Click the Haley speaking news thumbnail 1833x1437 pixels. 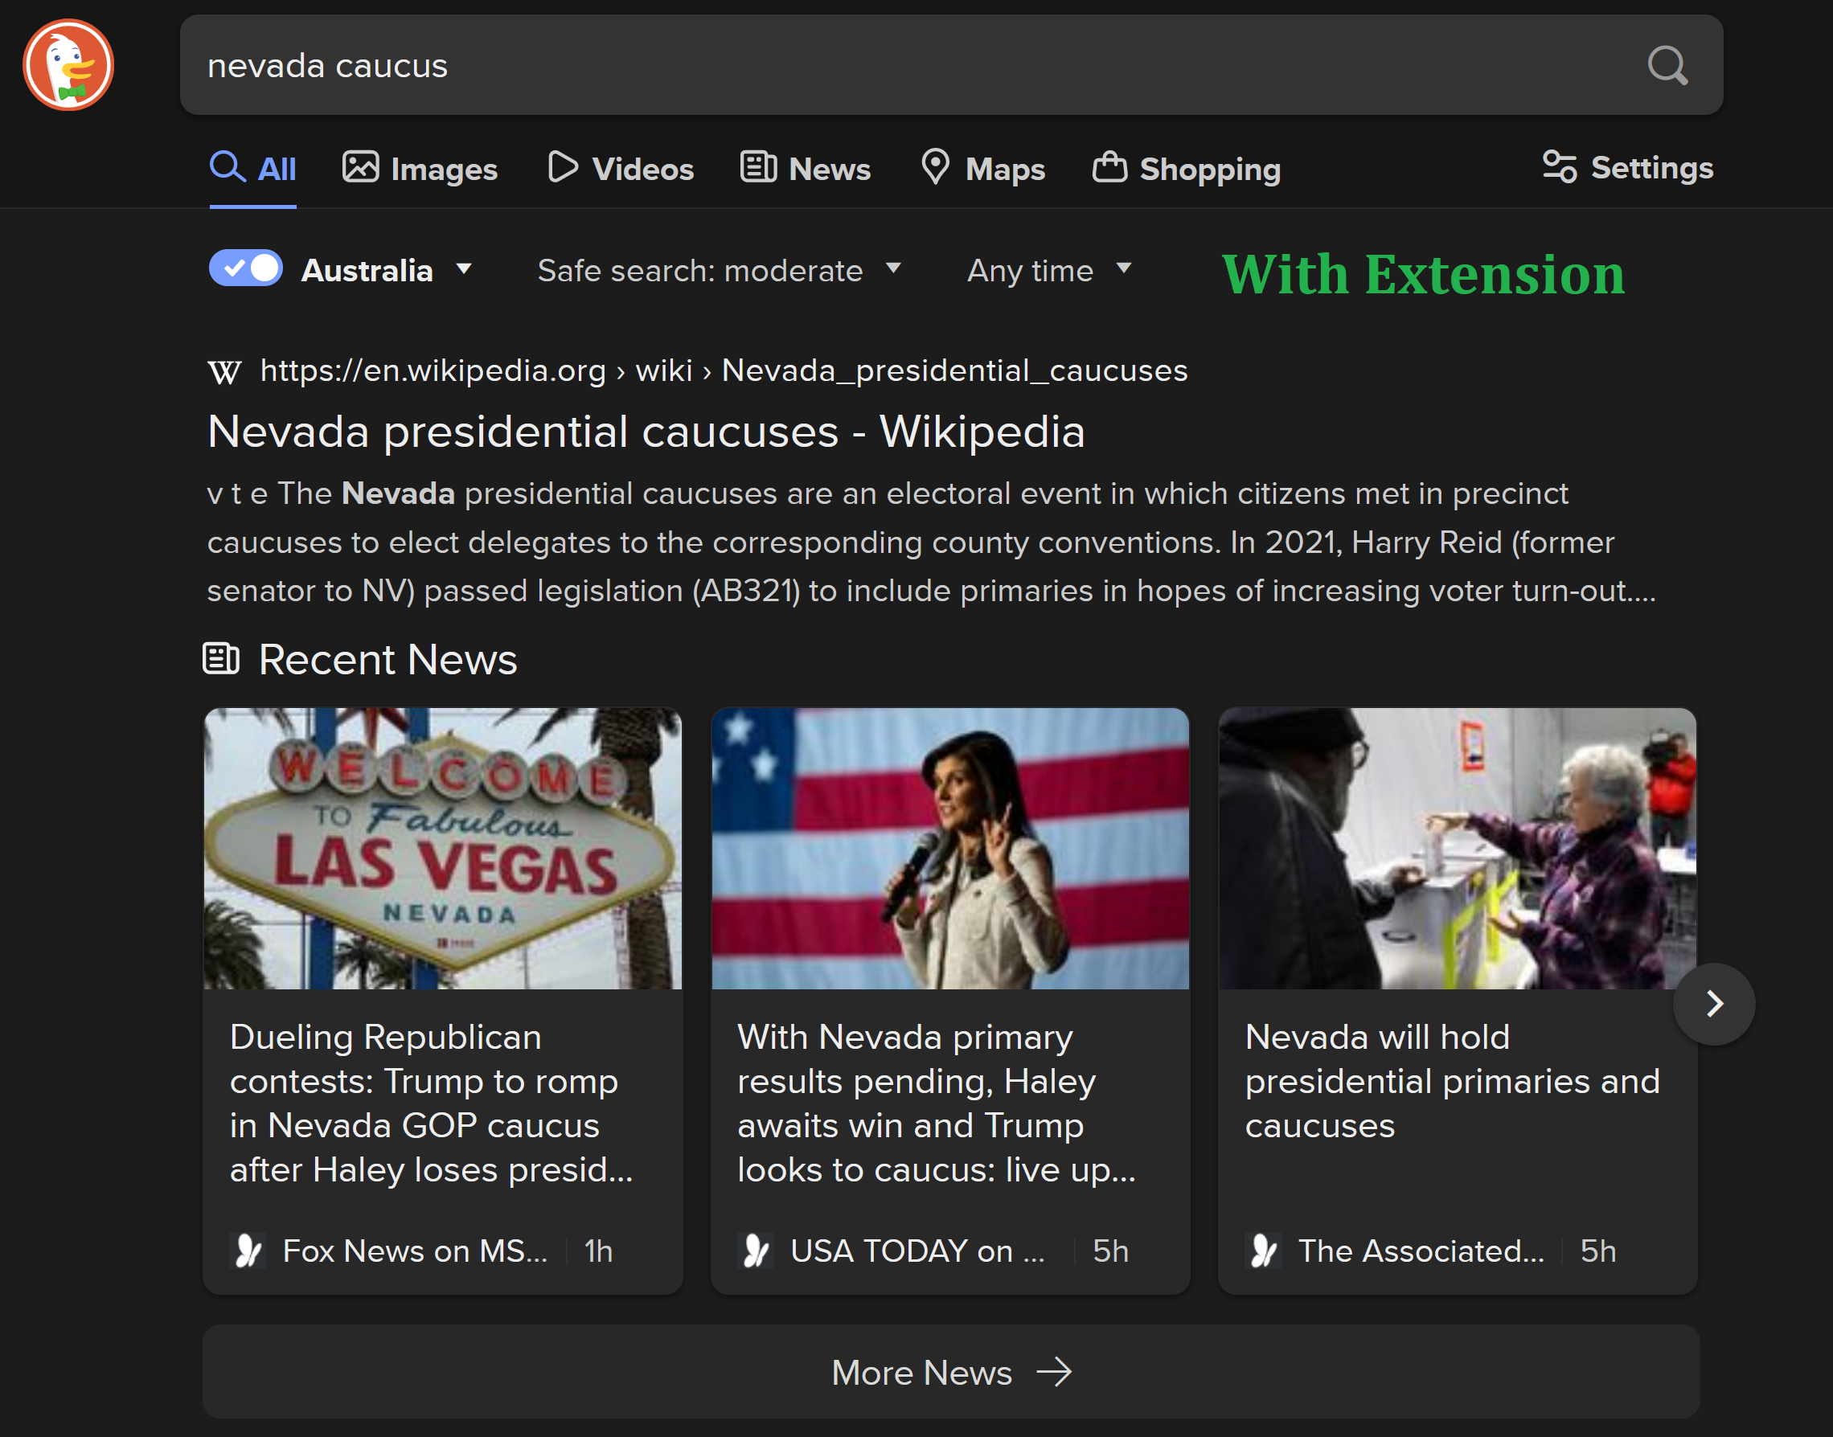(950, 848)
